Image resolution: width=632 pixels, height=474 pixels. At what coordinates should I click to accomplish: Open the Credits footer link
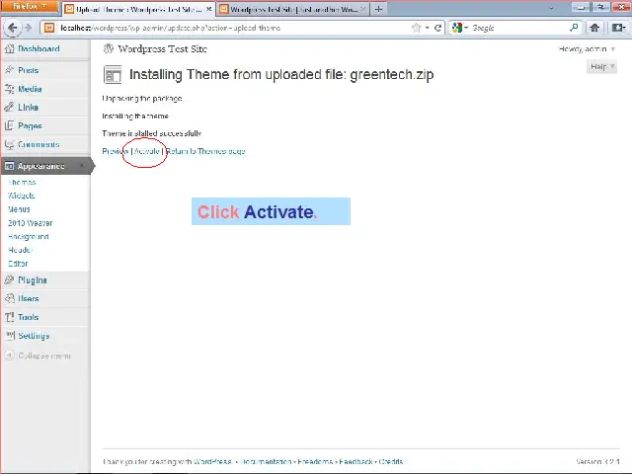pyautogui.click(x=391, y=461)
